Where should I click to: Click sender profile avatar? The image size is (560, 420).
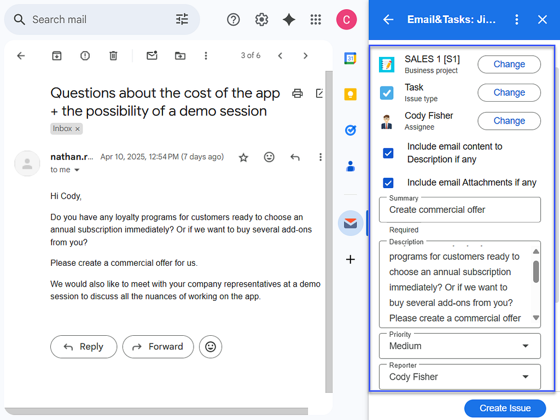click(x=27, y=164)
